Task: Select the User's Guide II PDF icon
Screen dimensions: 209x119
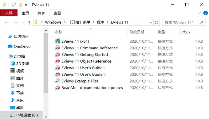Action: [57, 75]
